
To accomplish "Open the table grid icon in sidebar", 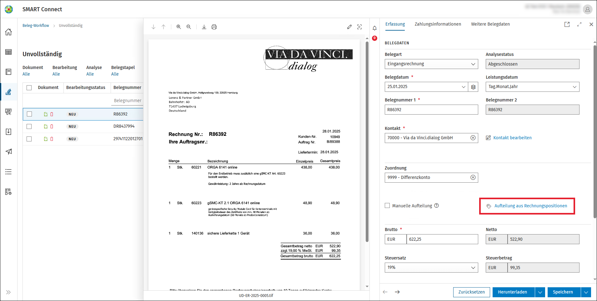I will pos(8,52).
